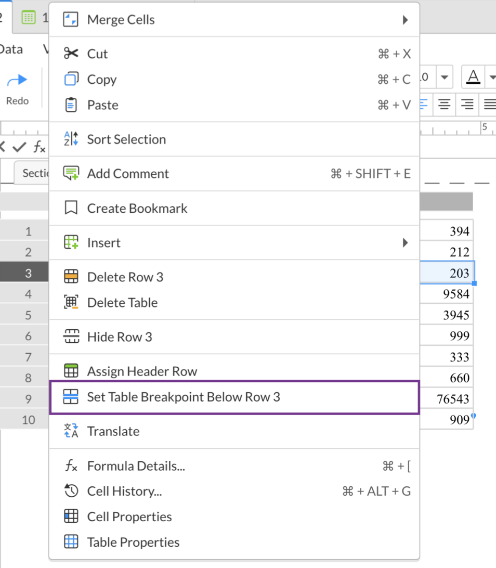Viewport: 496px width, 568px height.
Task: Click the Delete Table icon
Action: [x=71, y=302]
